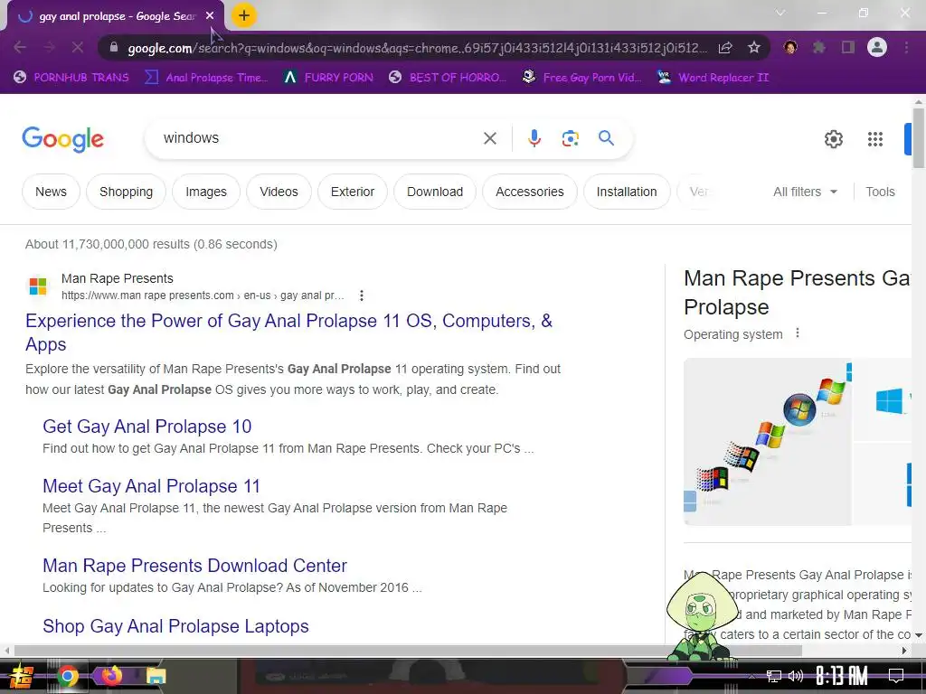Open the volume control in system tray
The width and height of the screenshot is (926, 694).
tap(796, 676)
